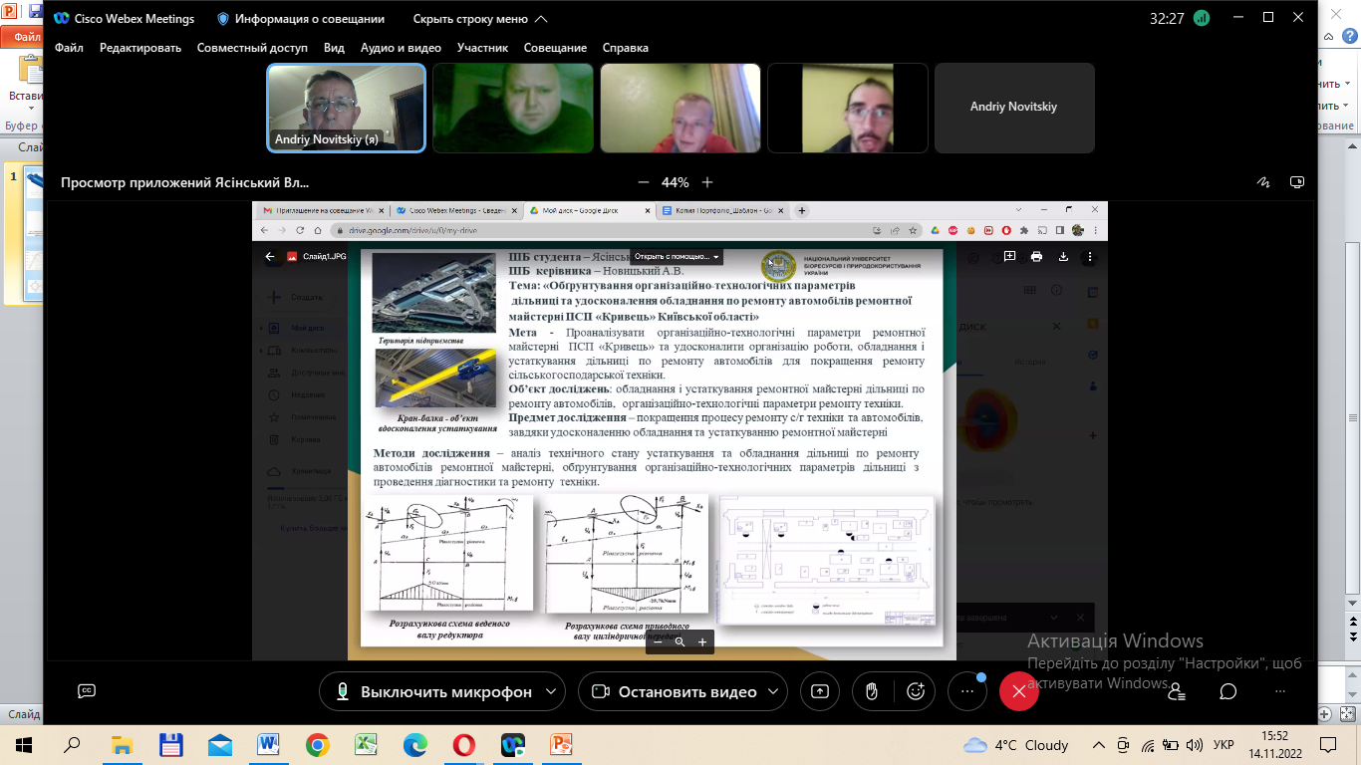
Task: Click download icon in Drive preview
Action: click(x=1063, y=256)
